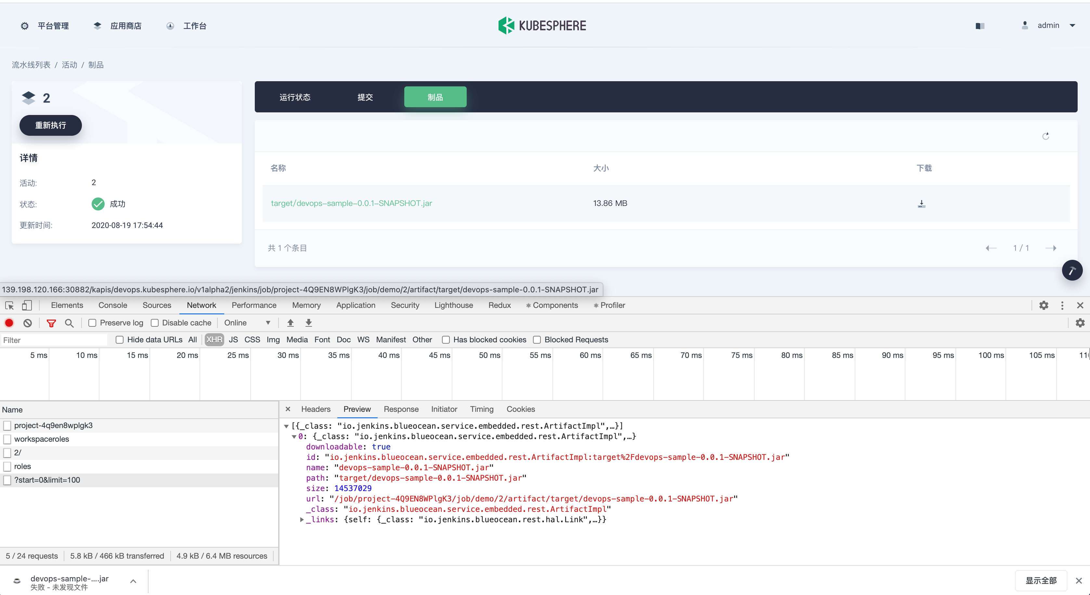Viewport: 1090px width, 595px height.
Task: Go to previous page of artifacts
Action: tap(991, 248)
